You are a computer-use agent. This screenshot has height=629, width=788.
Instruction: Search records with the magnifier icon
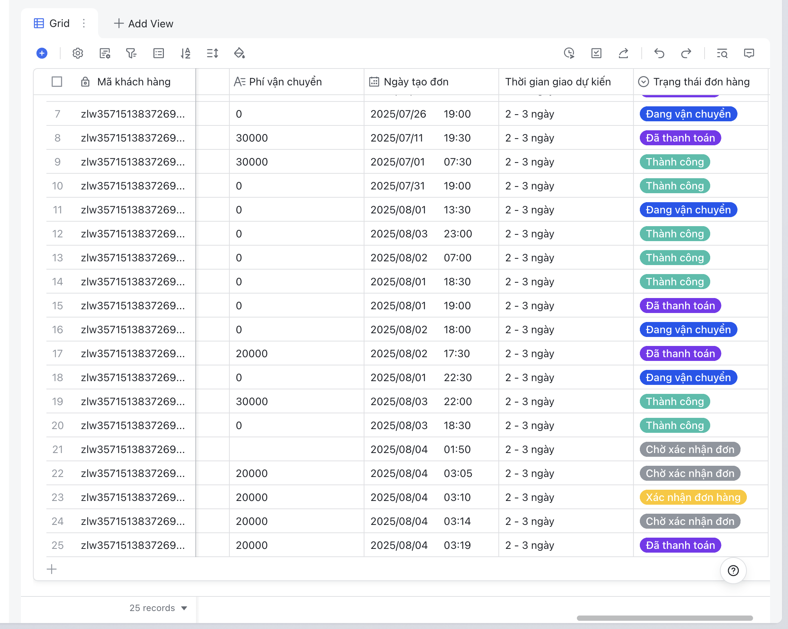[x=723, y=53]
